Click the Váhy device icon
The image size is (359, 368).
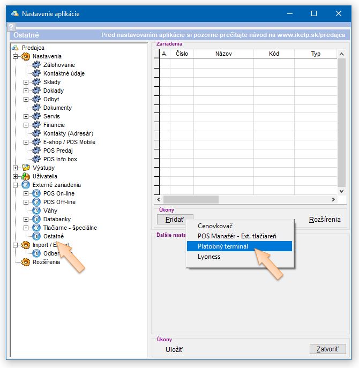coord(36,211)
